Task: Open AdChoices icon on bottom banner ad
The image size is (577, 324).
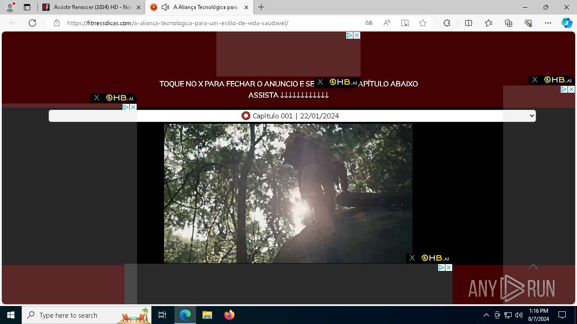Action: pyautogui.click(x=442, y=267)
